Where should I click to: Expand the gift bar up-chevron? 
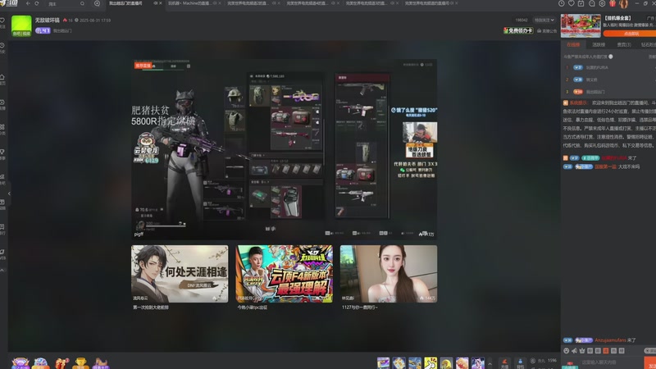coord(490,363)
